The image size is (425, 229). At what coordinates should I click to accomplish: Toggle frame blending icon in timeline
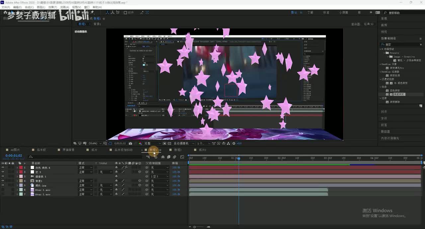coord(169,157)
